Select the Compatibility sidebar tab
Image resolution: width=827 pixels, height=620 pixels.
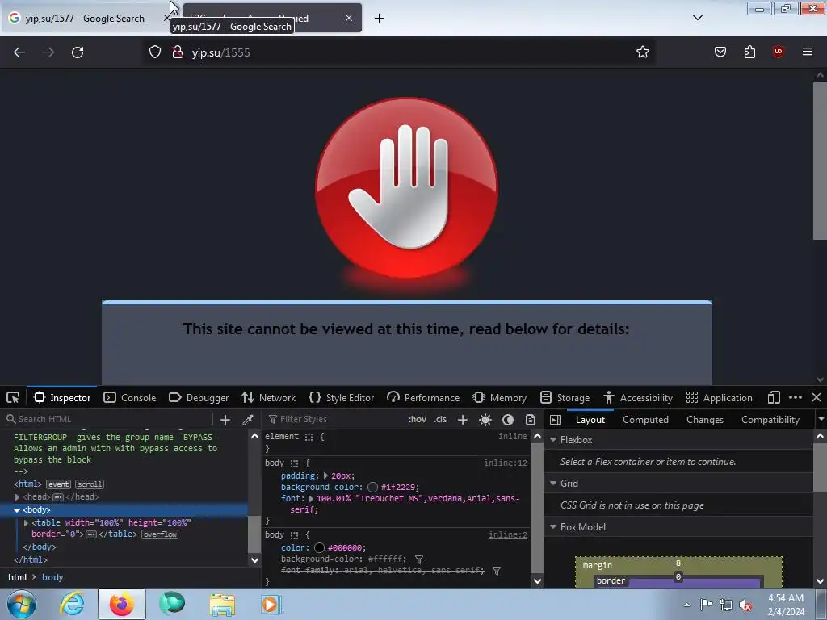tap(770, 420)
